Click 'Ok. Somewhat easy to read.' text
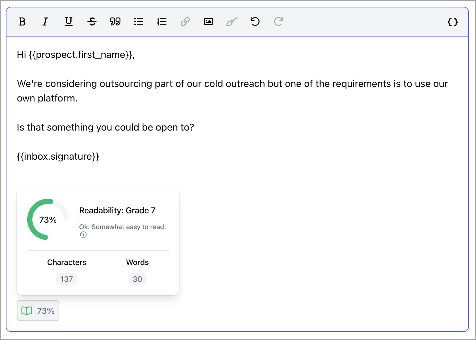This screenshot has height=340, width=476. point(122,227)
